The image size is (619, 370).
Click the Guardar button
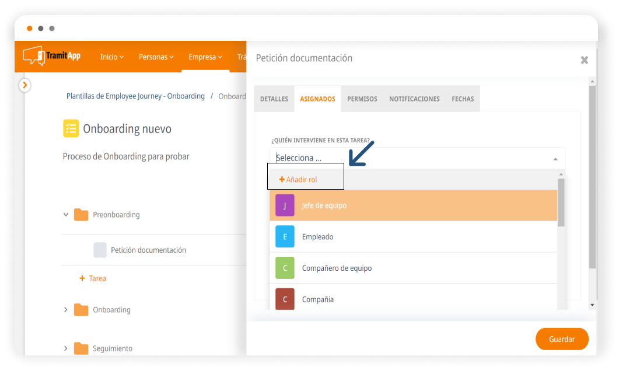(561, 339)
